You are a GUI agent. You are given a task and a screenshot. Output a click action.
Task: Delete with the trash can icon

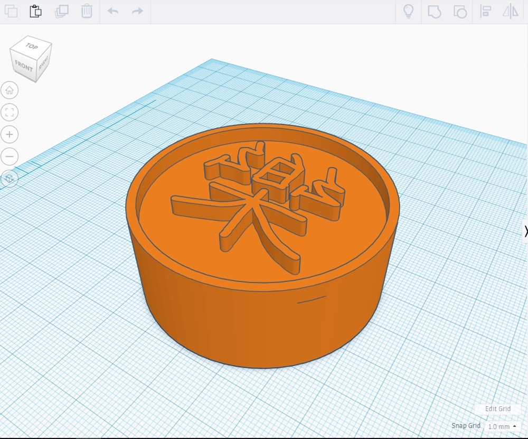point(87,11)
